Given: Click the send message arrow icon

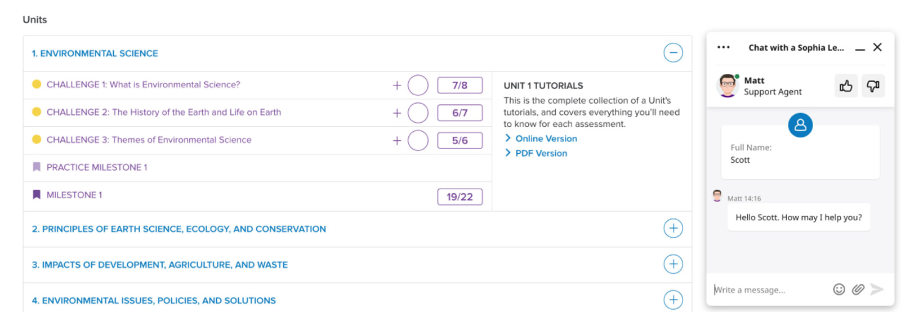Looking at the screenshot, I should pyautogui.click(x=877, y=289).
